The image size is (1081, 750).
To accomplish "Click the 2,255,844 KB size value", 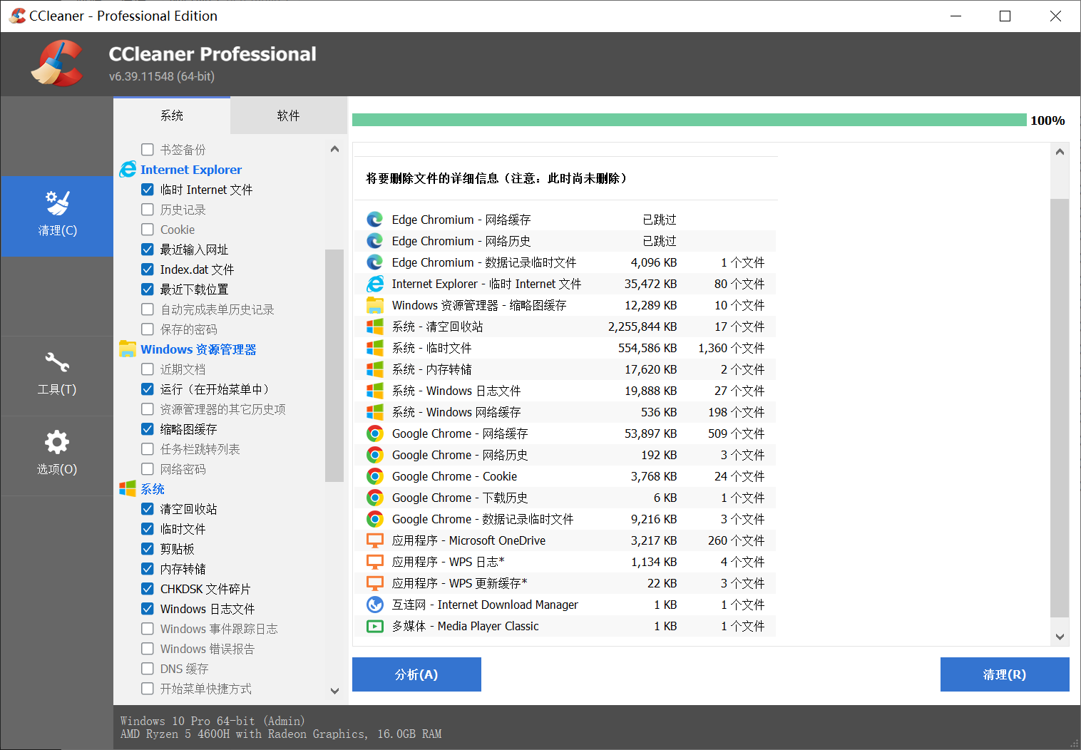I will point(642,327).
